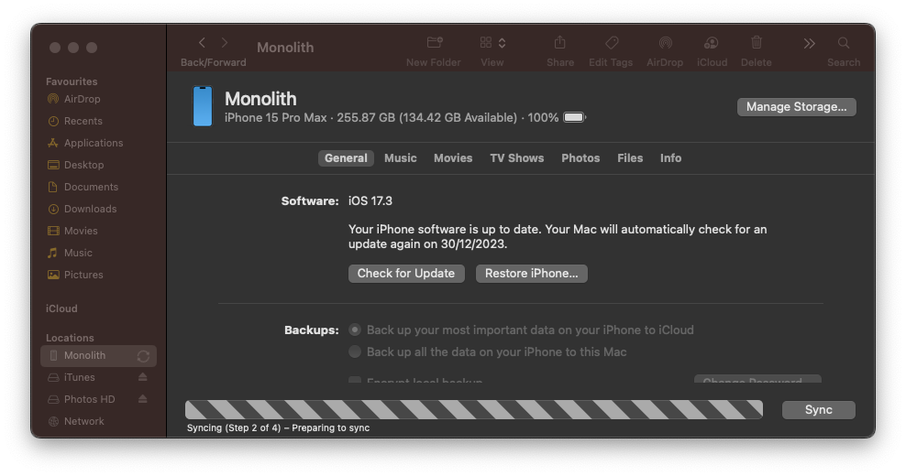Click the iPhone 15 Pro Max storage details
Image resolution: width=906 pixels, height=476 pixels.
pyautogui.click(x=392, y=118)
